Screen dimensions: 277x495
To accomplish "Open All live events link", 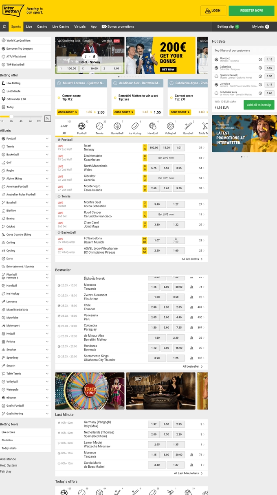I will point(192,259).
